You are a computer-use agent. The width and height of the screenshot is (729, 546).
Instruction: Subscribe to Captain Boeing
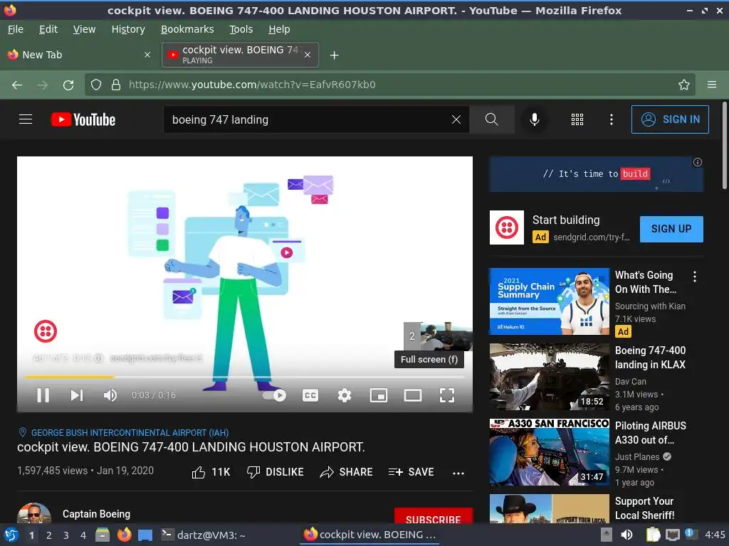[x=434, y=517]
